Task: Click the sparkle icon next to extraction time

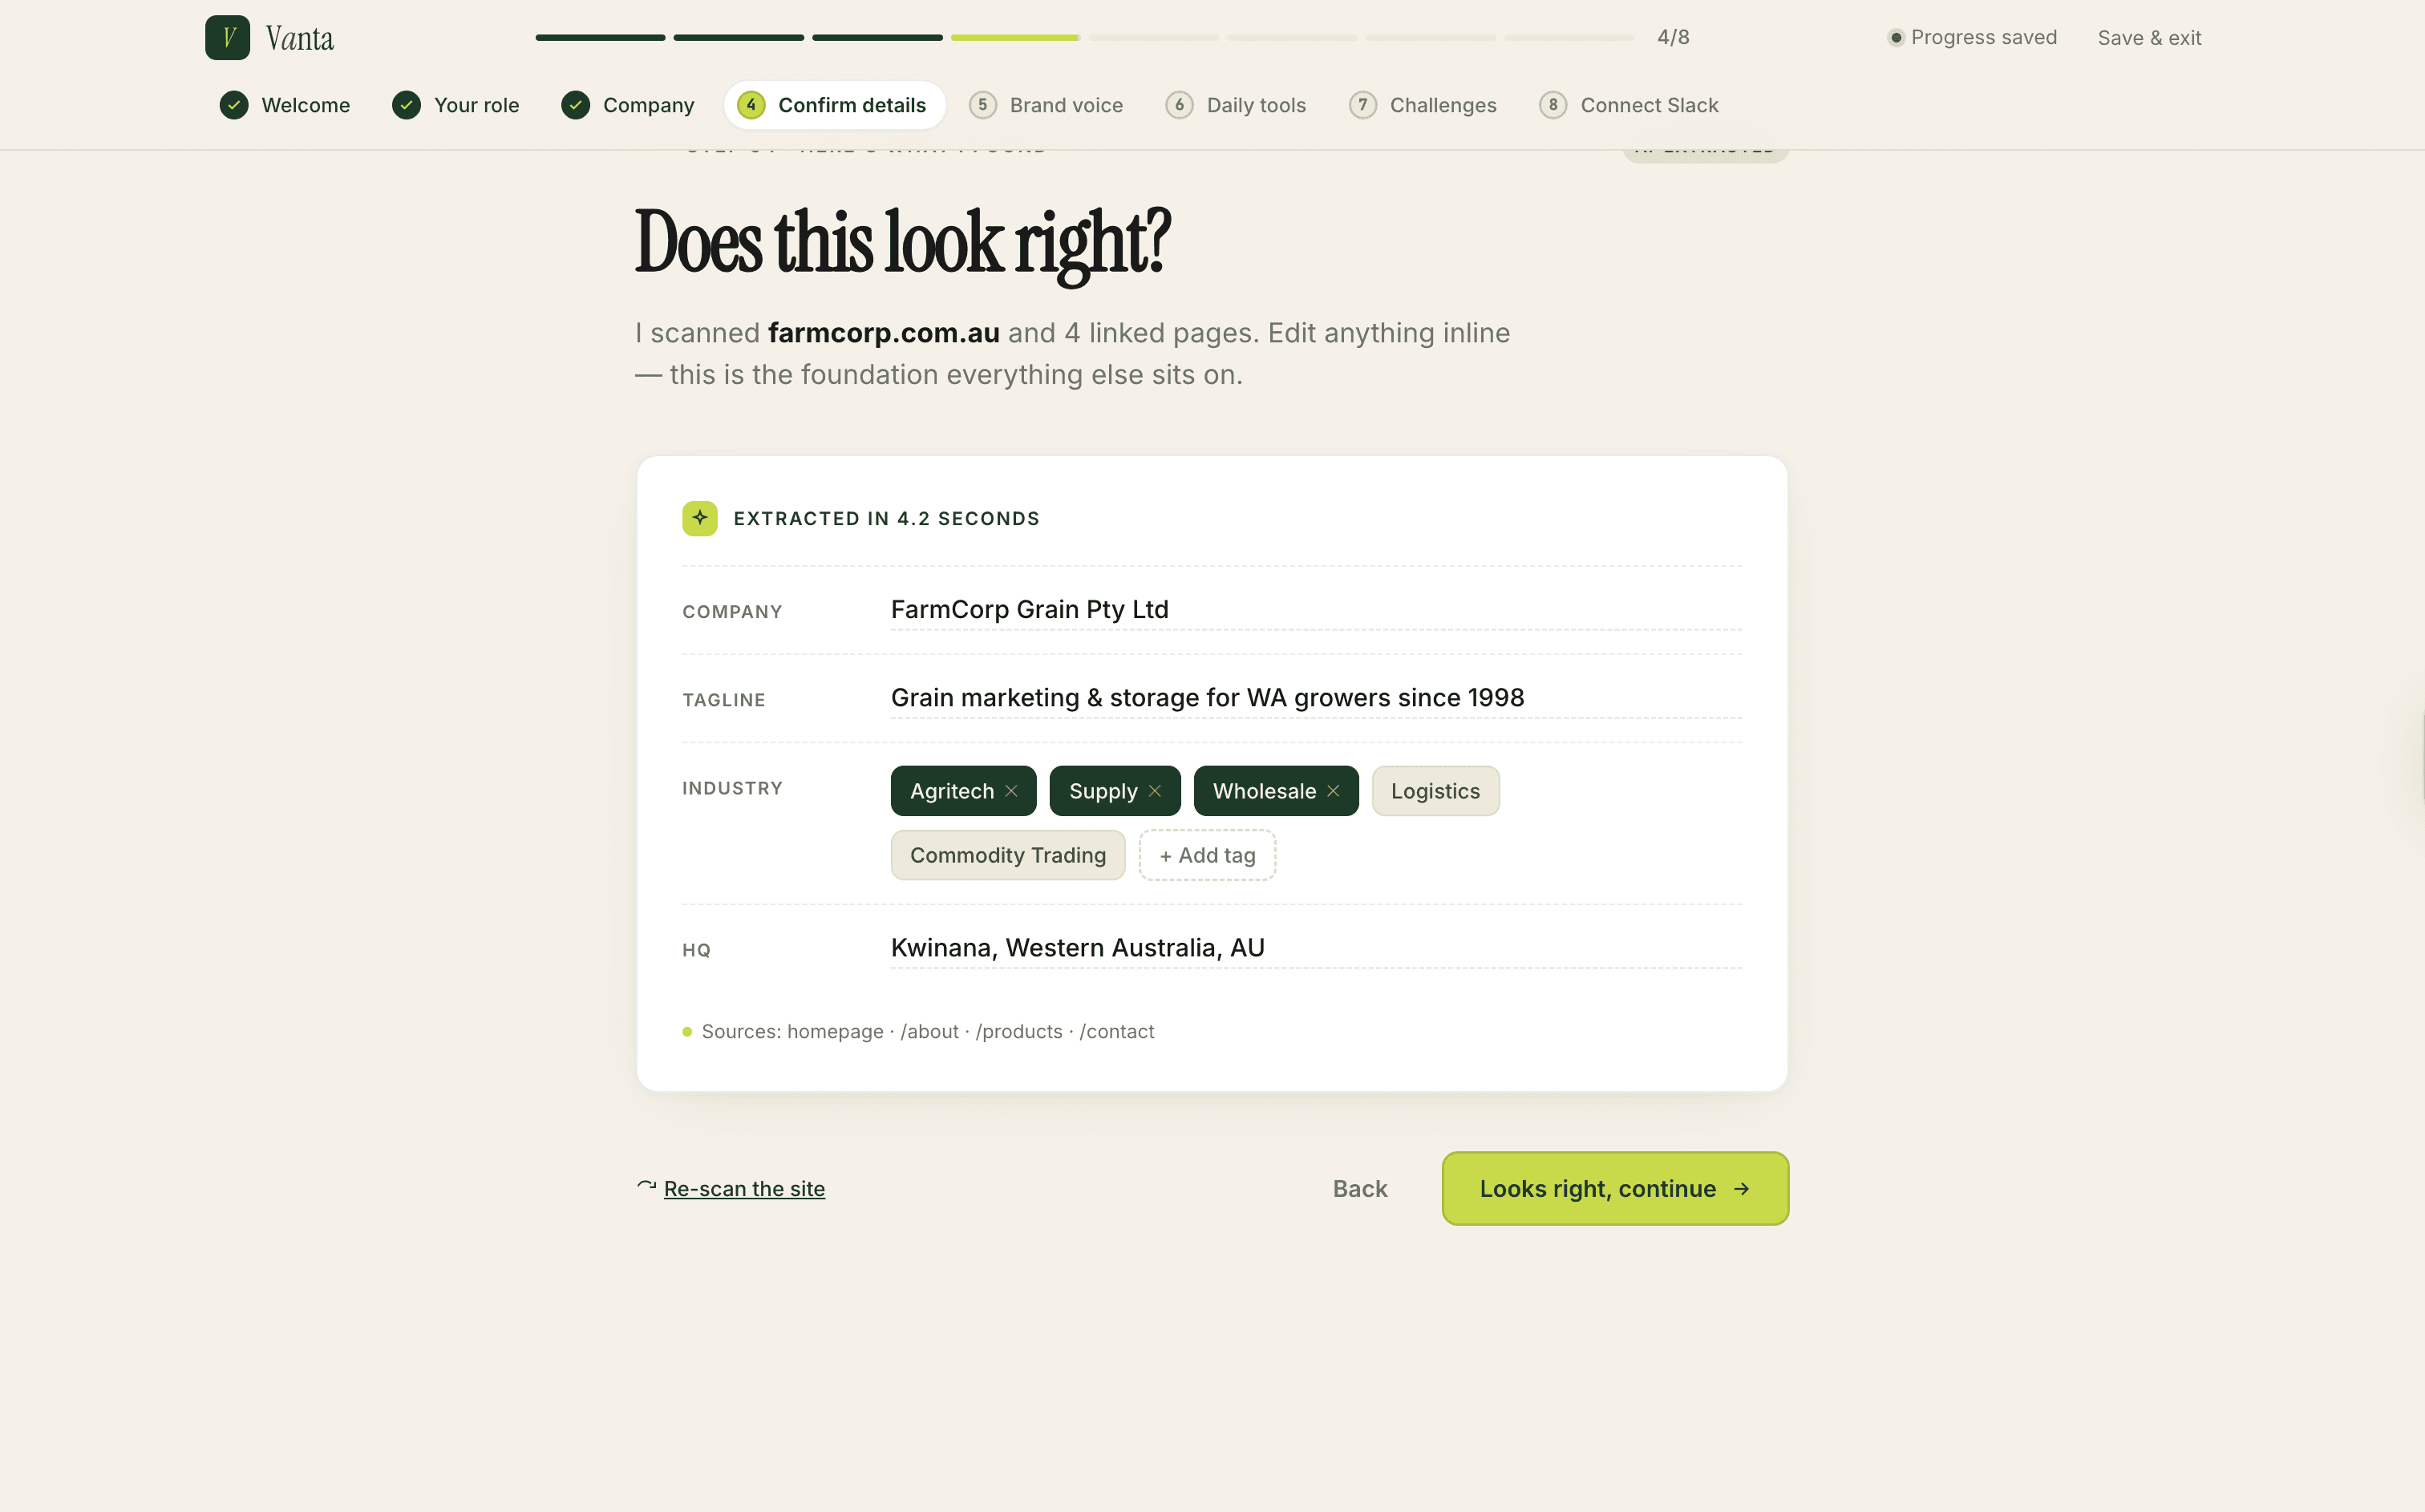Action: (700, 518)
